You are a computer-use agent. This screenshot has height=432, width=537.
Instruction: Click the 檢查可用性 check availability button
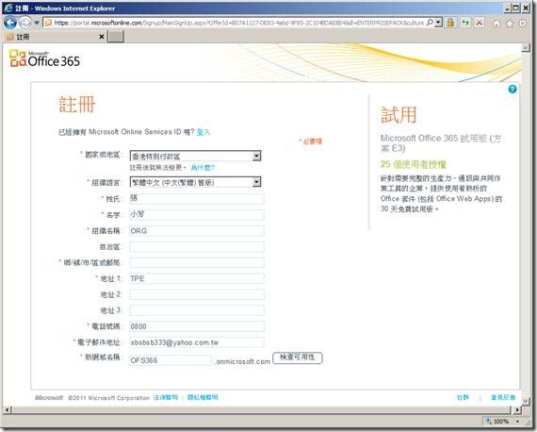pos(298,357)
